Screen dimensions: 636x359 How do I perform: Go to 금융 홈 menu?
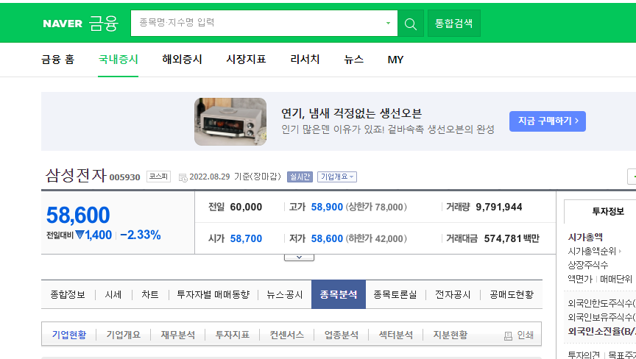[57, 60]
